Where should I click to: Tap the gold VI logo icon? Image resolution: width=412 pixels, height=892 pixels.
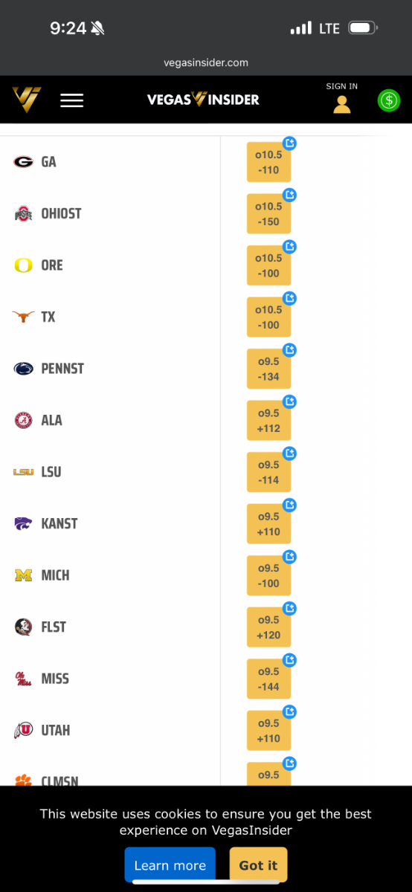tap(26, 100)
